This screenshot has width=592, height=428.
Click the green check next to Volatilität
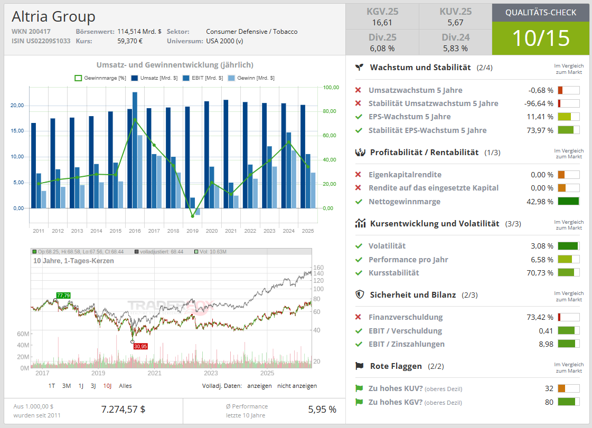pyautogui.click(x=359, y=246)
